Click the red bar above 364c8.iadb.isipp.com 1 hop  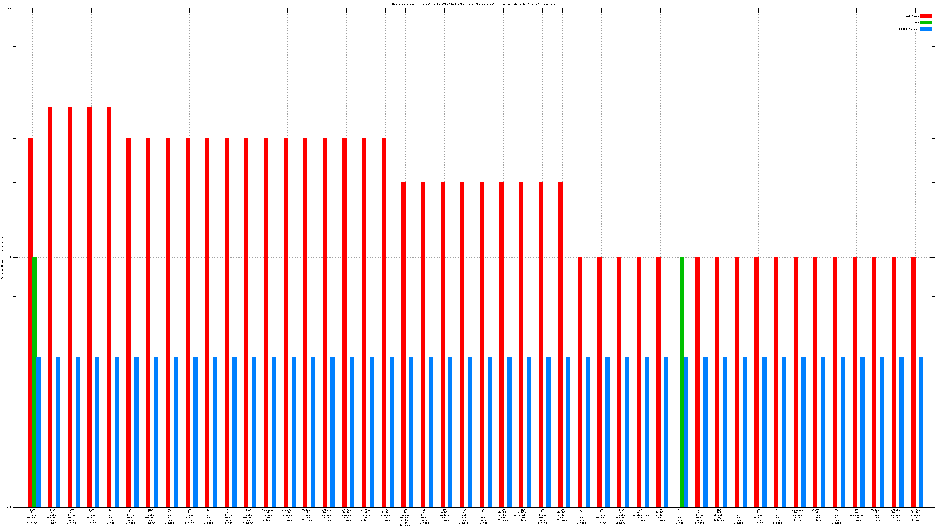[874, 382]
